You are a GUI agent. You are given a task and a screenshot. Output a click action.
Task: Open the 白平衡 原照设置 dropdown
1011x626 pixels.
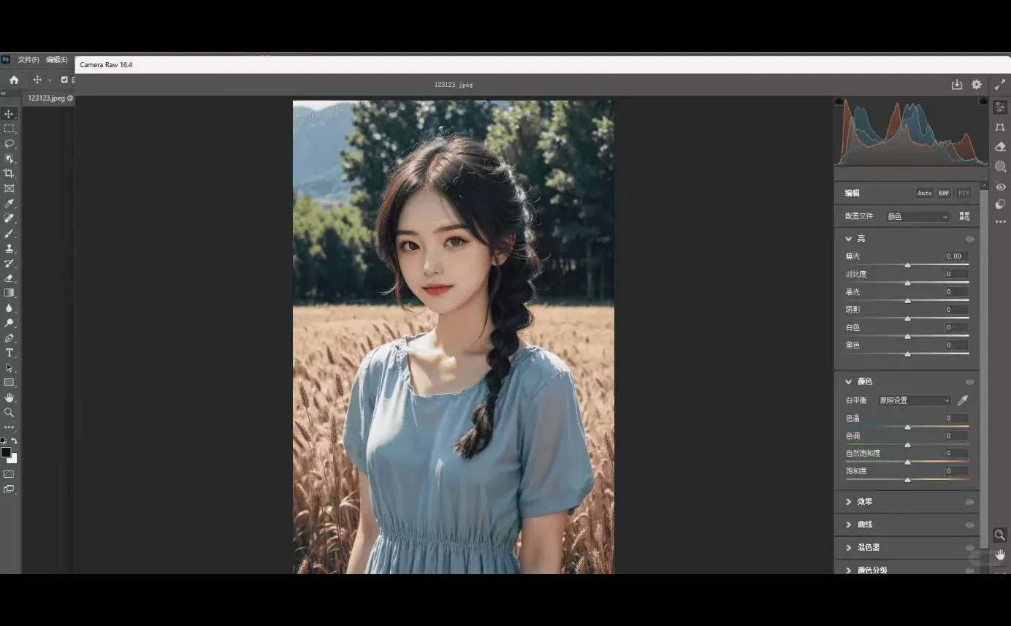click(x=914, y=400)
